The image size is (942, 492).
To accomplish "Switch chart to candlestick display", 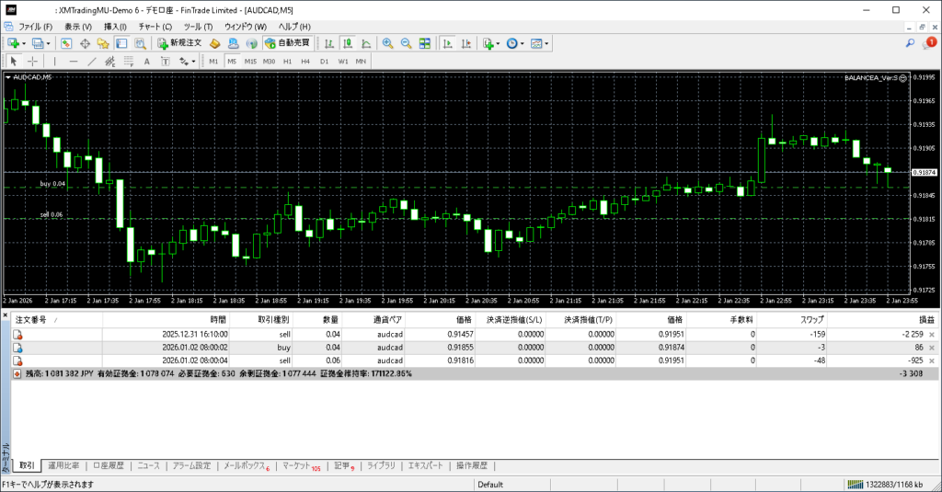I will [349, 43].
